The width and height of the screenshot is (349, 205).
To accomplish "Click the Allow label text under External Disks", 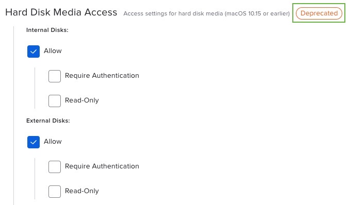I will [53, 142].
